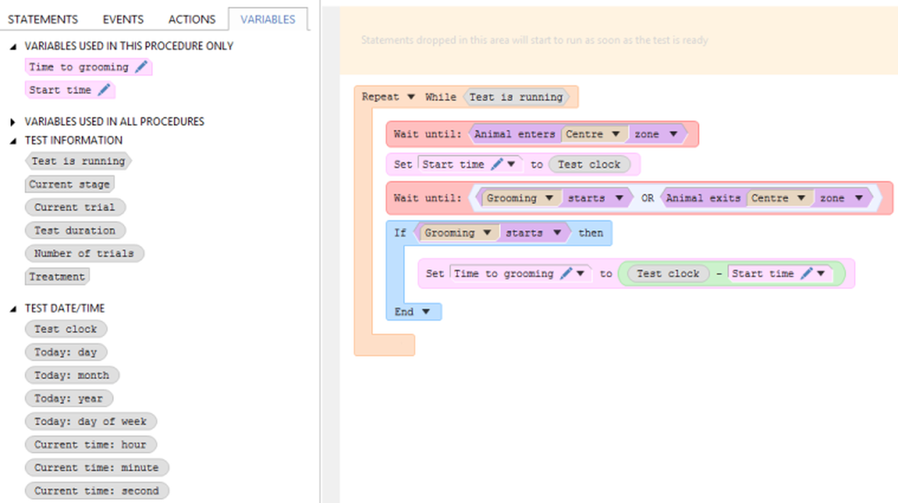Image resolution: width=898 pixels, height=503 pixels.
Task: Click edit pencil in Set Start time block
Action: pyautogui.click(x=497, y=164)
